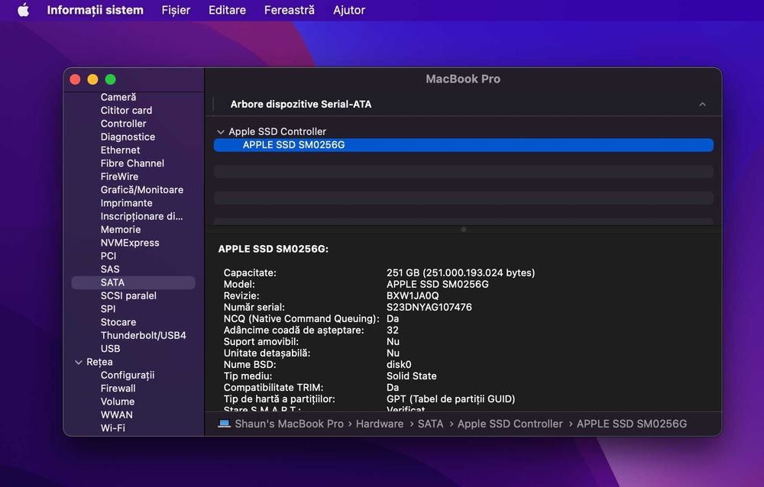Image resolution: width=764 pixels, height=487 pixels.
Task: Select Stocare in the sidebar
Action: coord(118,322)
